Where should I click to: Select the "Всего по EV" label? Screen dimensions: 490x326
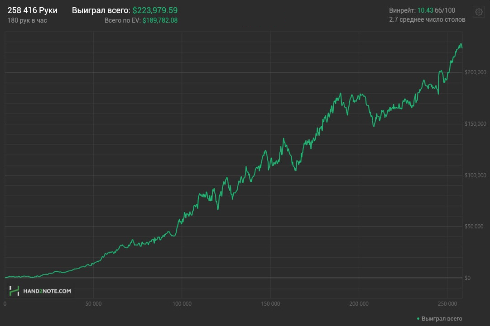[x=122, y=20]
